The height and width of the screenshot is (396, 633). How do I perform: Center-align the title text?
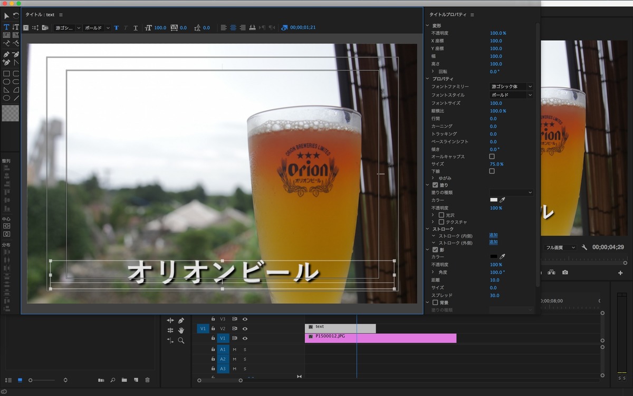click(233, 28)
